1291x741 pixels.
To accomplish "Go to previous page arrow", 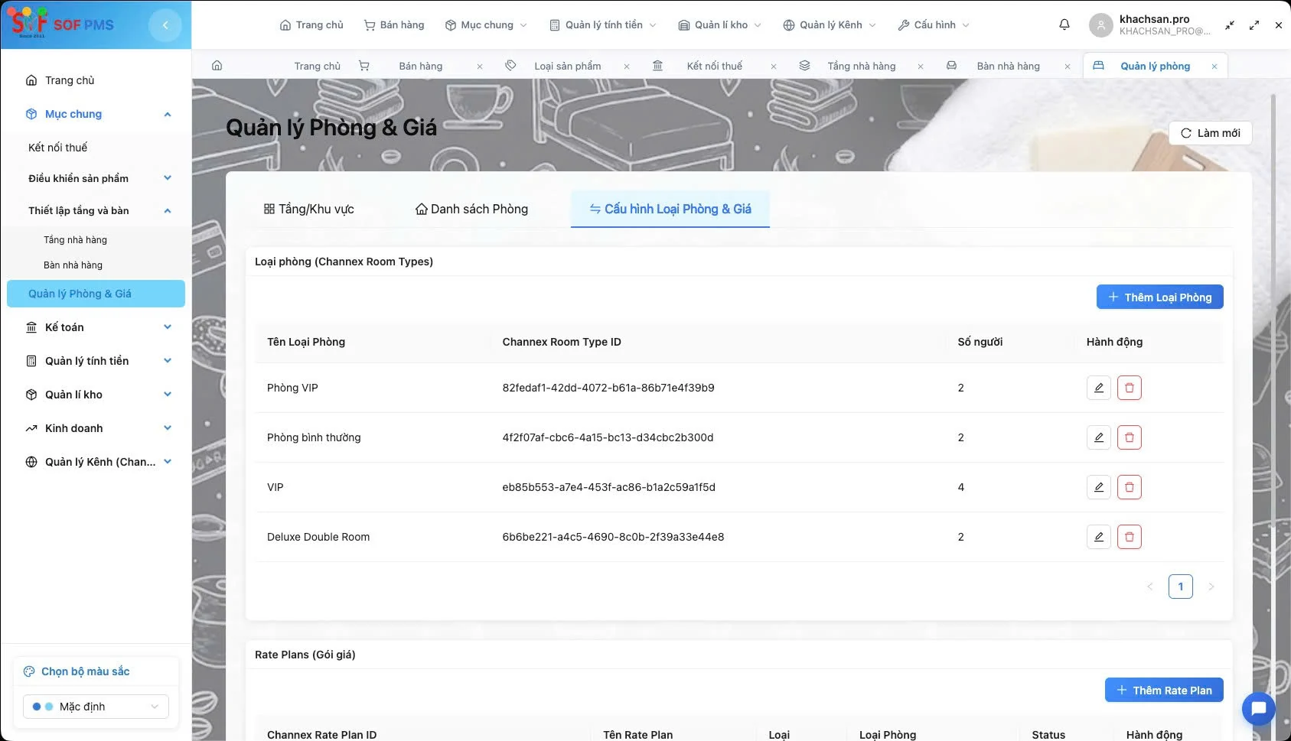I will (1149, 587).
